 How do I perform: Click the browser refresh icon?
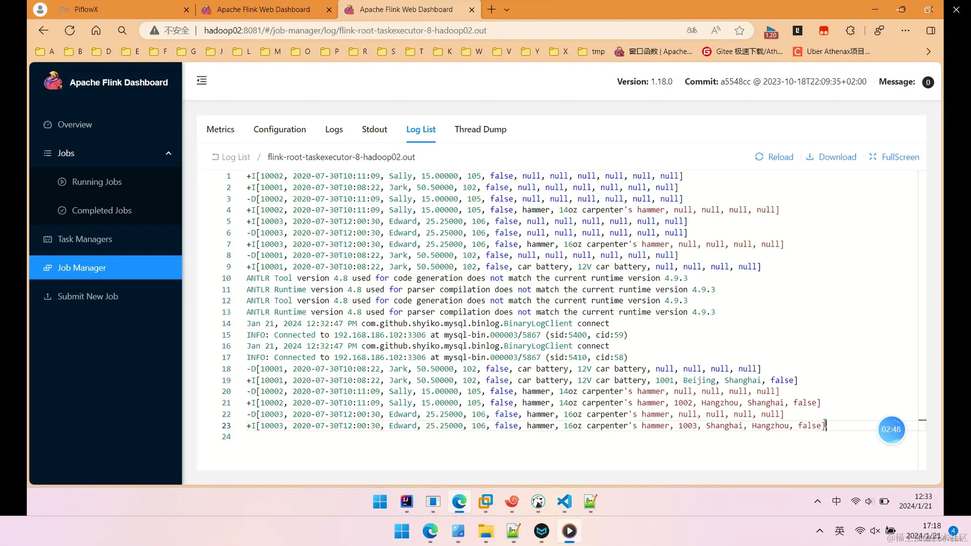(x=70, y=30)
